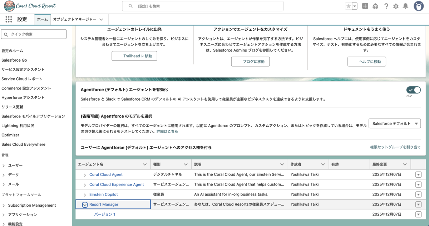Viewport: 429px width, 226px height.
Task: Open the setup gear icon
Action: point(396,6)
